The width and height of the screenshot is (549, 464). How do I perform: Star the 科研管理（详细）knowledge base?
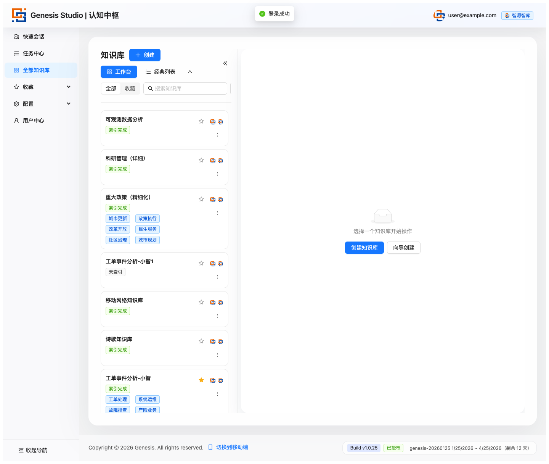[201, 160]
